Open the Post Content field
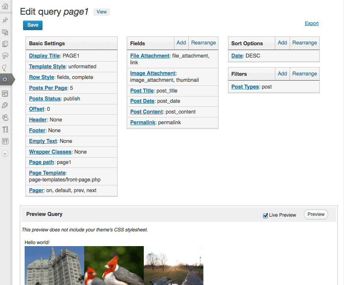Viewport: 344px width, 285px height. tap(147, 112)
